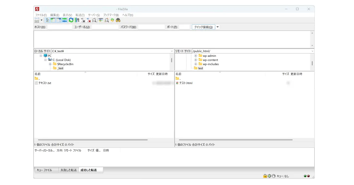
Task: Refresh the file and folder lists
Action: click(x=71, y=20)
